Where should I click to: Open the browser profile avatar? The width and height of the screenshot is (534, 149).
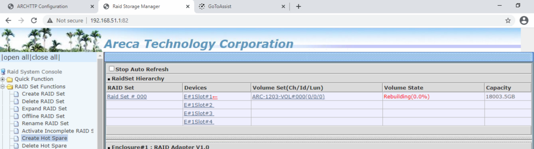click(524, 21)
